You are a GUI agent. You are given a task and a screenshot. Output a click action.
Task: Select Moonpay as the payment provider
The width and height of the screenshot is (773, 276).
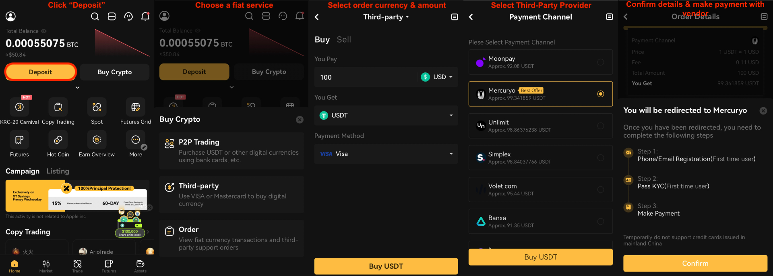[540, 62]
